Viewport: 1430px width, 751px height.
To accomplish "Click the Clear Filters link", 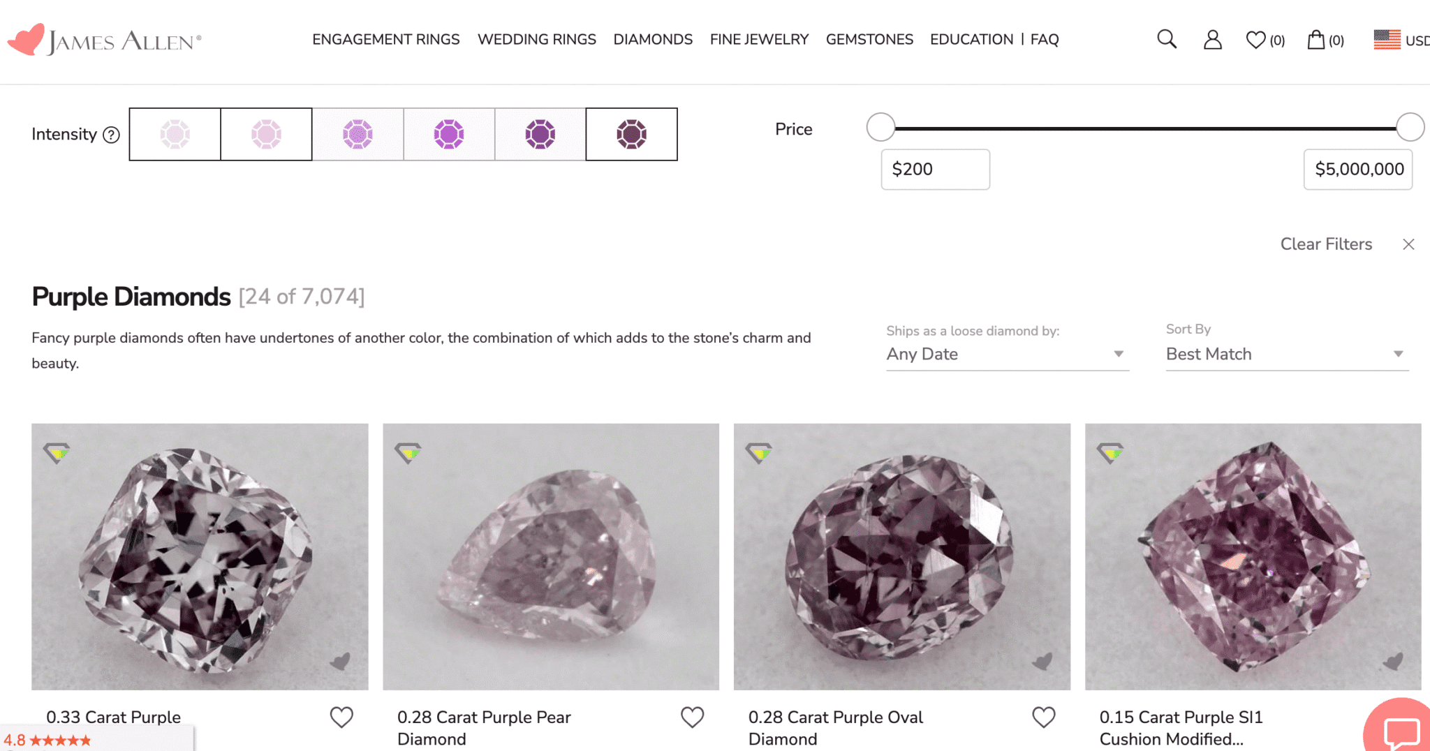I will pyautogui.click(x=1325, y=244).
